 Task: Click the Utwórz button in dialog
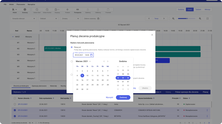[145, 88]
